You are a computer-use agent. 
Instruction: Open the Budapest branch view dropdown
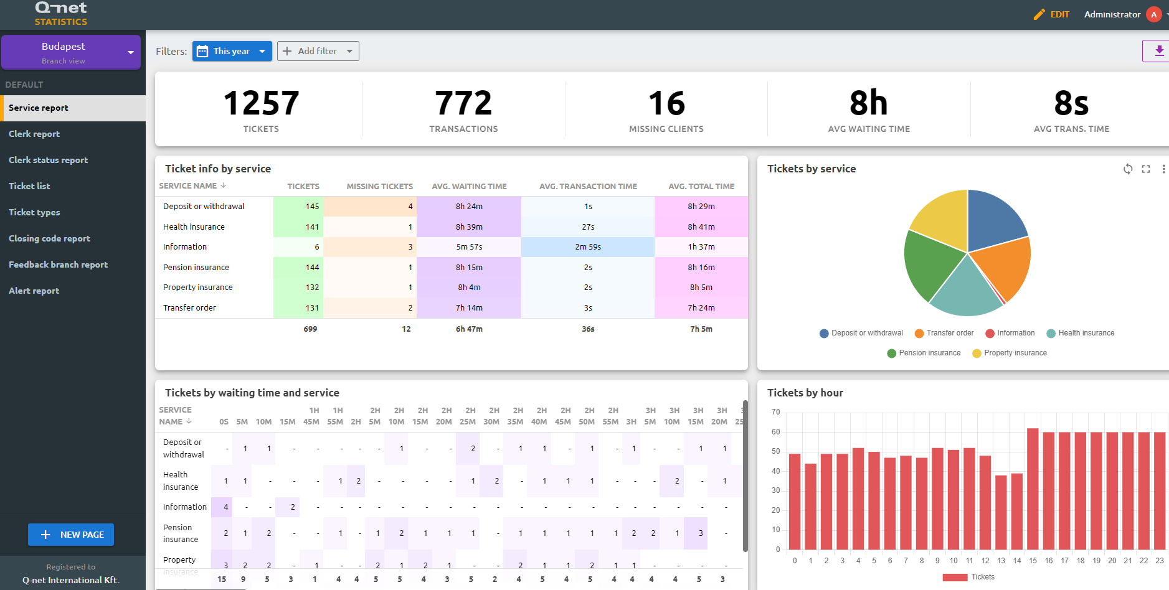pyautogui.click(x=71, y=52)
